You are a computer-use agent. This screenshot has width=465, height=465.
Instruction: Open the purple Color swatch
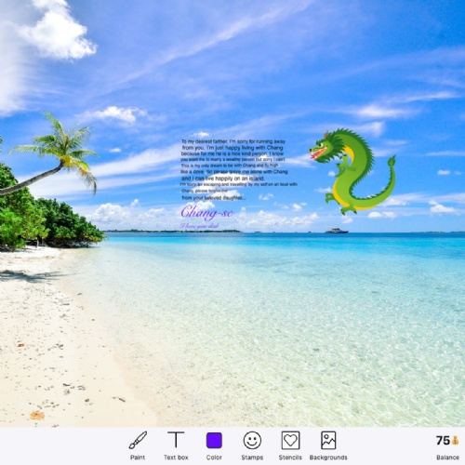pos(214,440)
